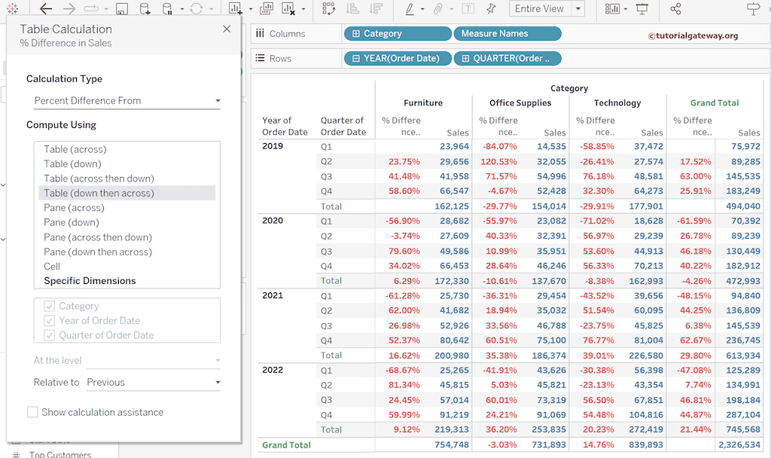Click the Save icon in toolbar
771x458 pixels.
tap(122, 9)
